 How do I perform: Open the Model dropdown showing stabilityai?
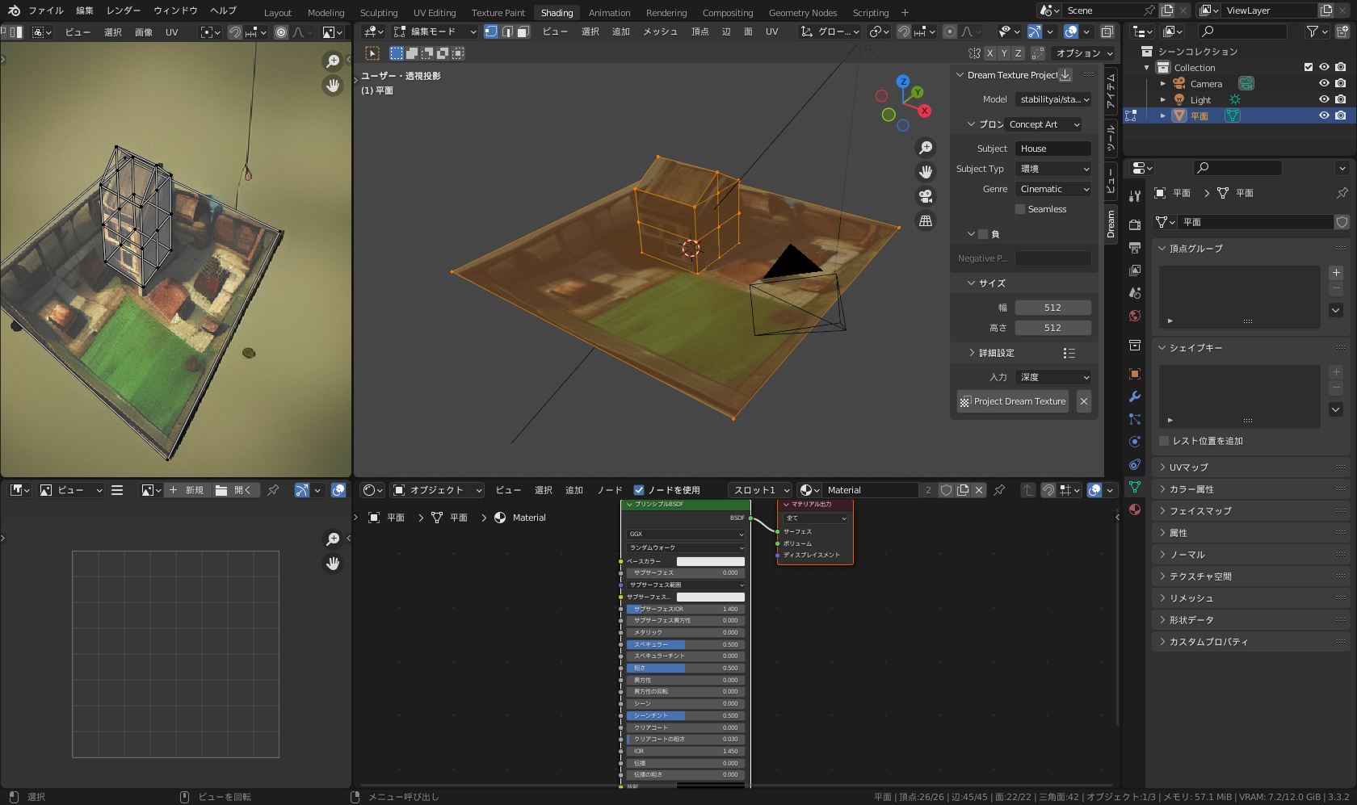[1052, 99]
